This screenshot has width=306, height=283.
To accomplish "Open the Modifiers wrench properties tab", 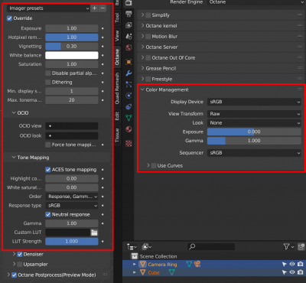I will point(129,73).
